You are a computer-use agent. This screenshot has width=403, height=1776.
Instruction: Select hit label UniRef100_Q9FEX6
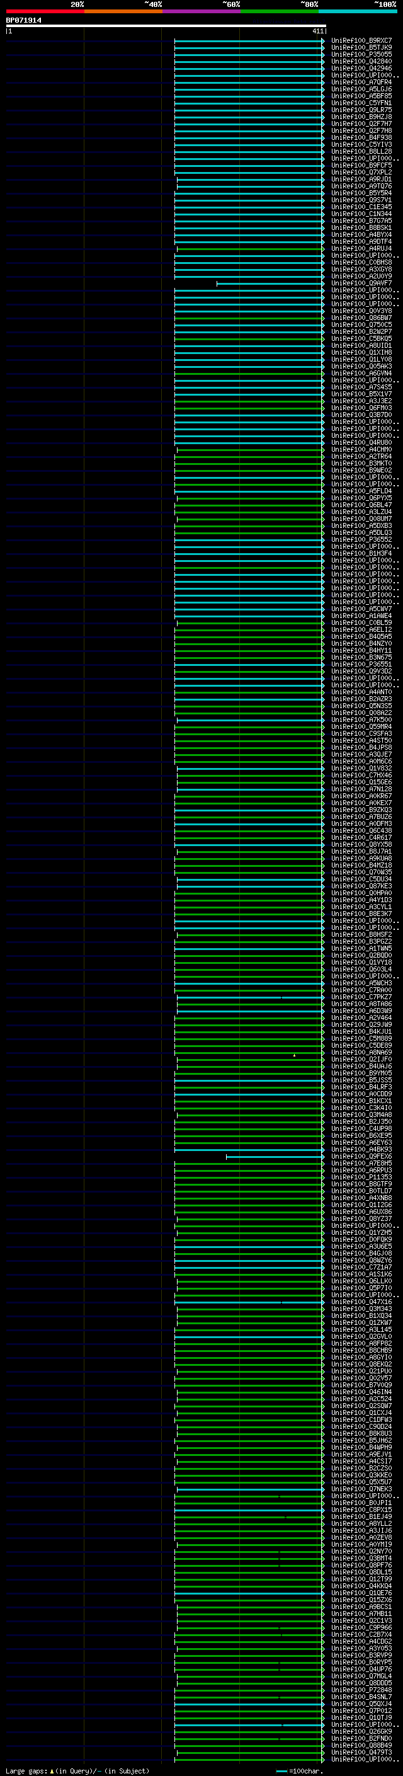click(361, 1157)
